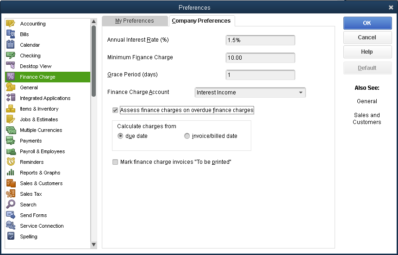This screenshot has width=398, height=255.
Task: Click the Multiple Currencies money icon
Action: click(11, 130)
